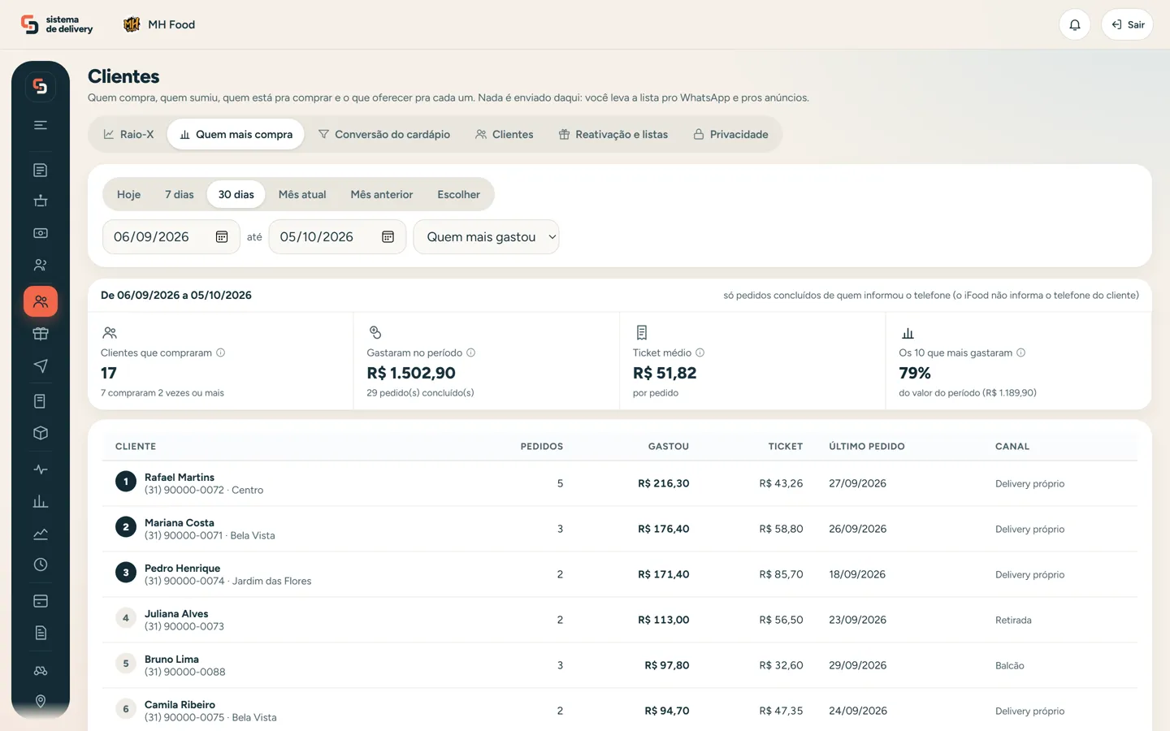Open calendar picker for start date 06/09/2026
This screenshot has height=731, width=1170.
222,237
